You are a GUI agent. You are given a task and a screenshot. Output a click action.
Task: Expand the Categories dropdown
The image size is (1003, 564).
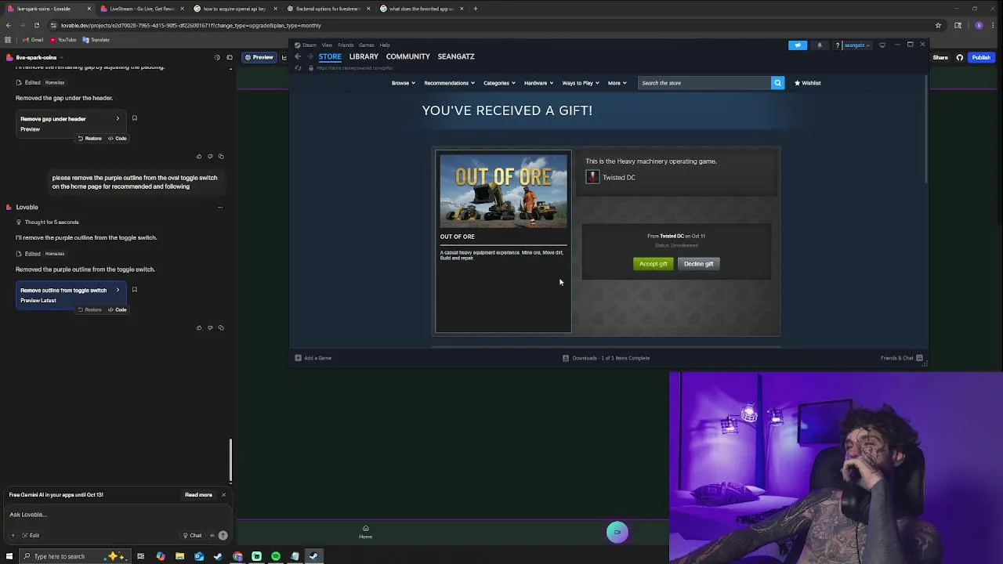pos(498,83)
